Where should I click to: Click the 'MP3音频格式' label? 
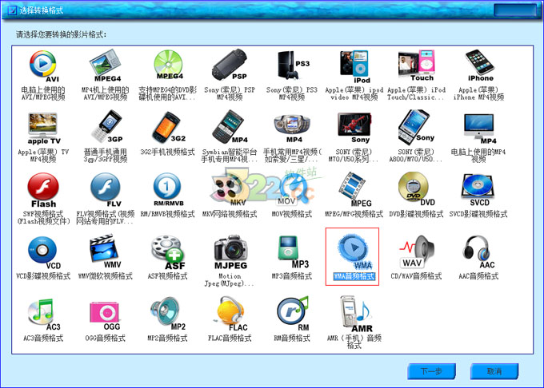click(x=292, y=276)
